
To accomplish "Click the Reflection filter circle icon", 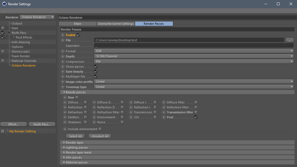I will pos(164,107).
